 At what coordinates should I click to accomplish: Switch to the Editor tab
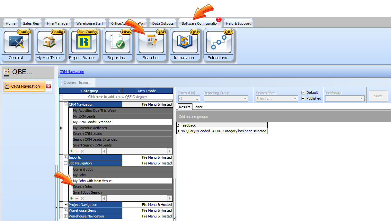[198, 107]
